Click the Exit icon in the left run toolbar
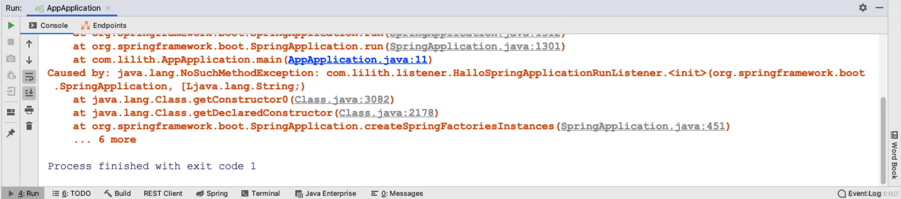Image resolution: width=901 pixels, height=199 pixels. point(11,92)
